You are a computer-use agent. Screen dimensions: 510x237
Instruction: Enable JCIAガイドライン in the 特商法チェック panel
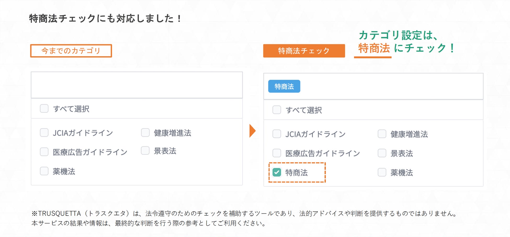(277, 134)
